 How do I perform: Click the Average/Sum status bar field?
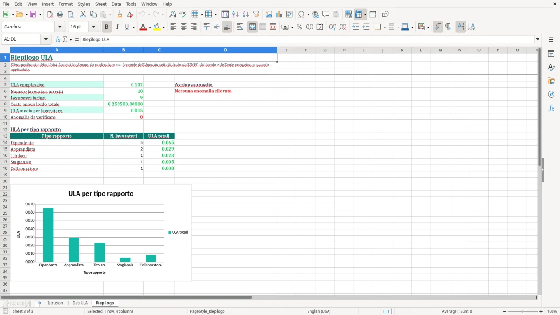coord(457,311)
